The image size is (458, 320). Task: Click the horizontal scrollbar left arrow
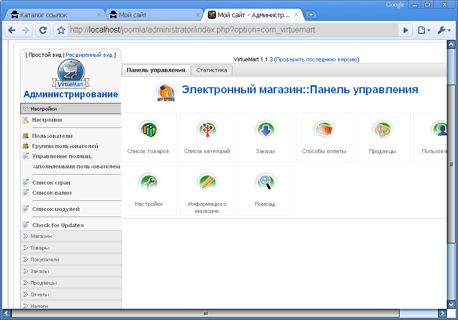[x=7, y=313]
